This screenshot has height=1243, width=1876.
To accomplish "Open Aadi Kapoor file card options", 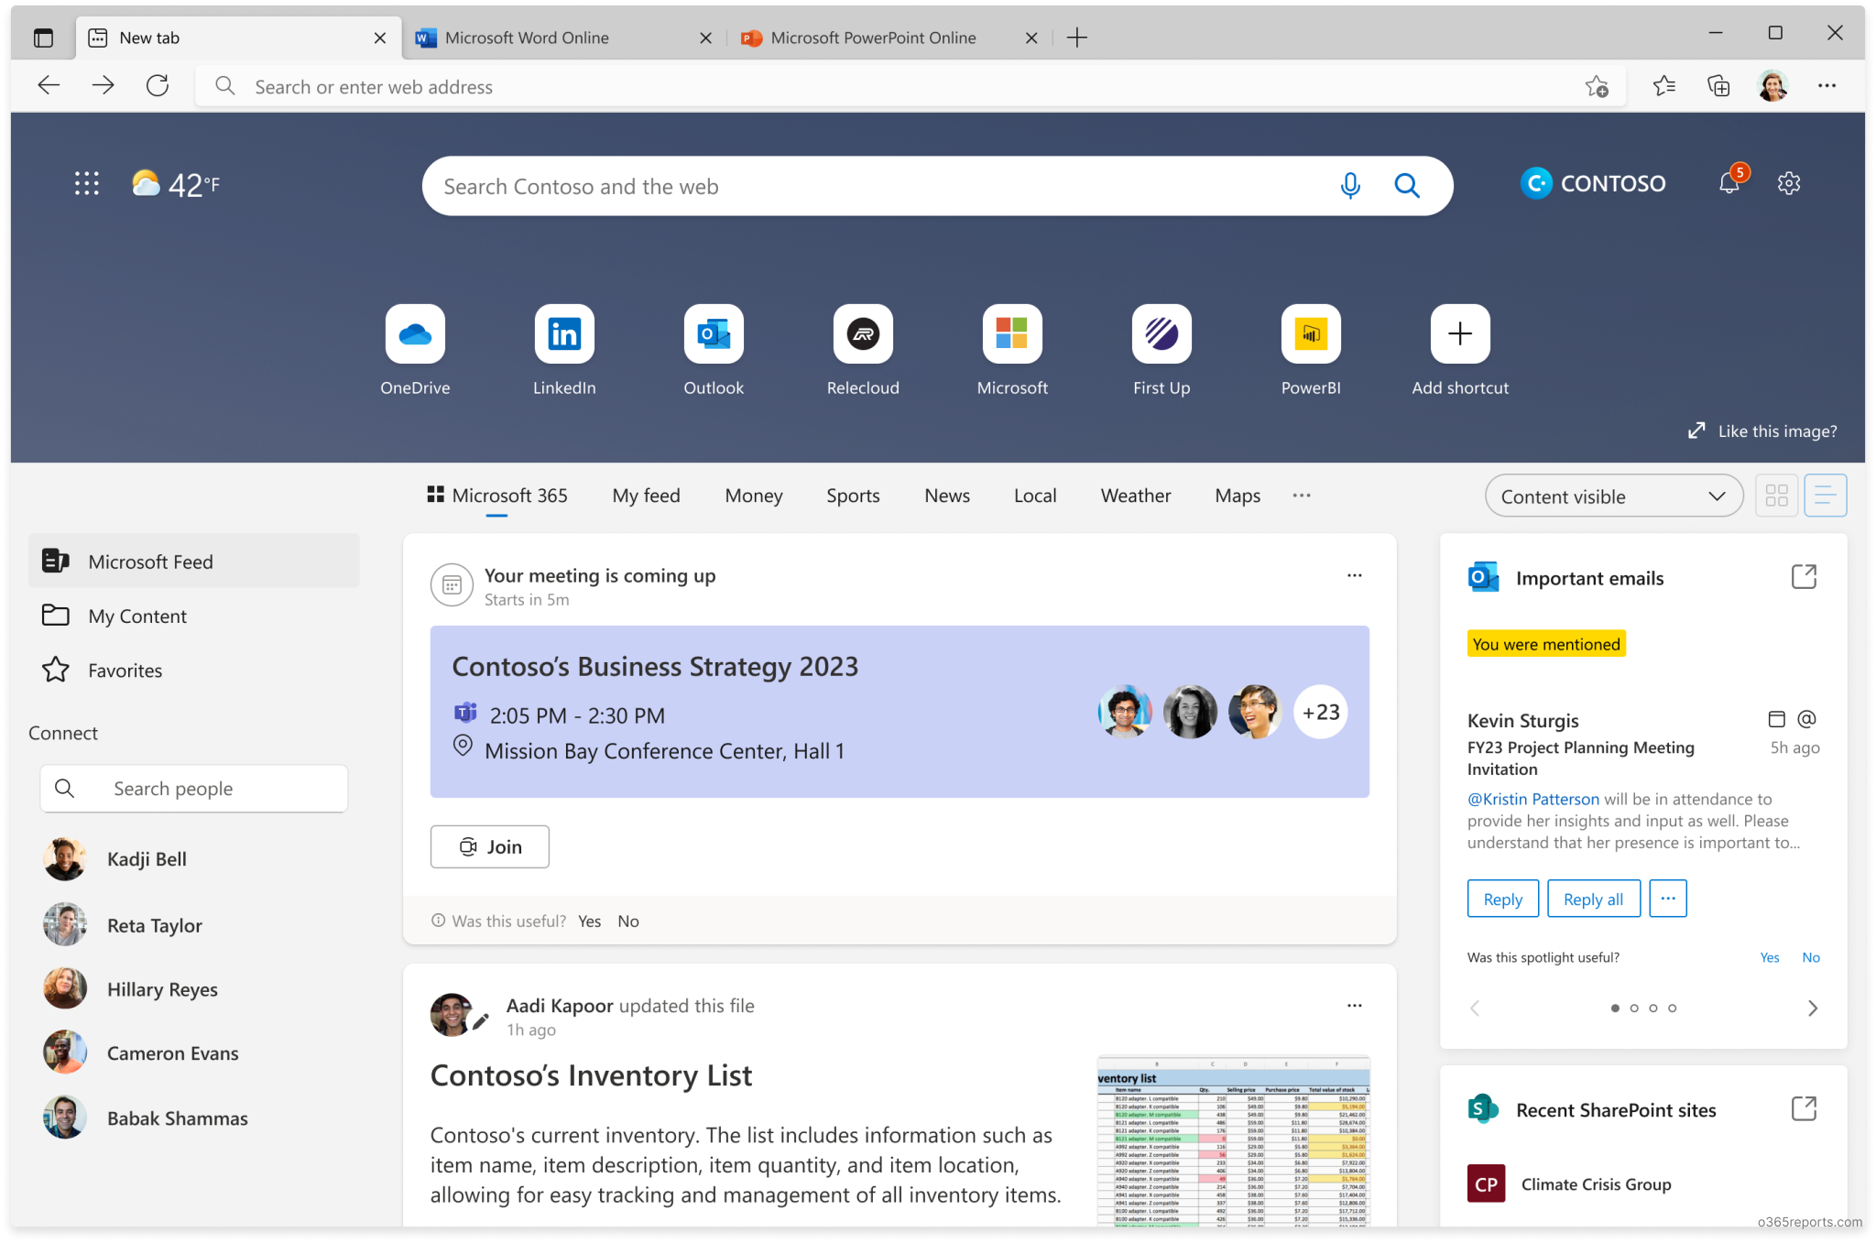I will coord(1355,1006).
